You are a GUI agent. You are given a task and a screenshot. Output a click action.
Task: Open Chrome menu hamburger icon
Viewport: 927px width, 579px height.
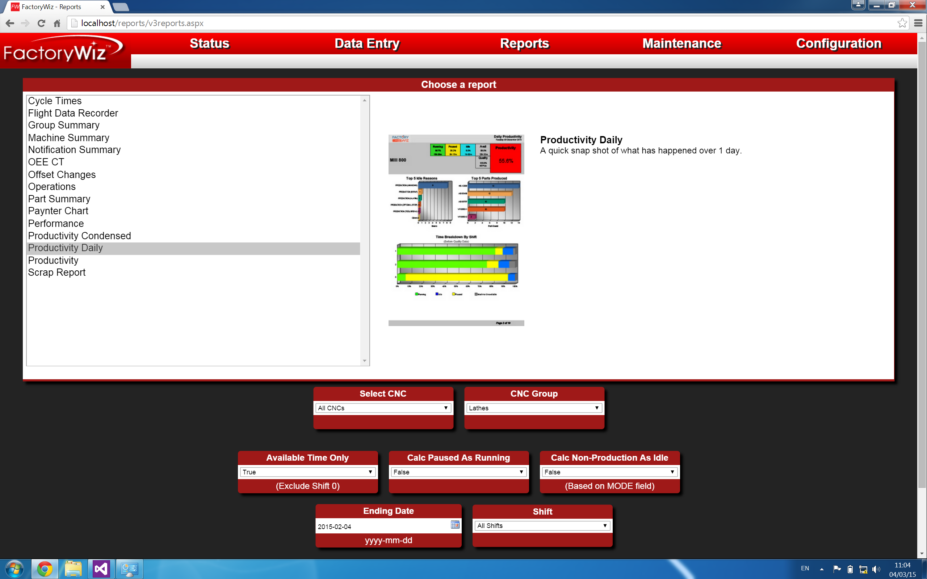pyautogui.click(x=918, y=24)
